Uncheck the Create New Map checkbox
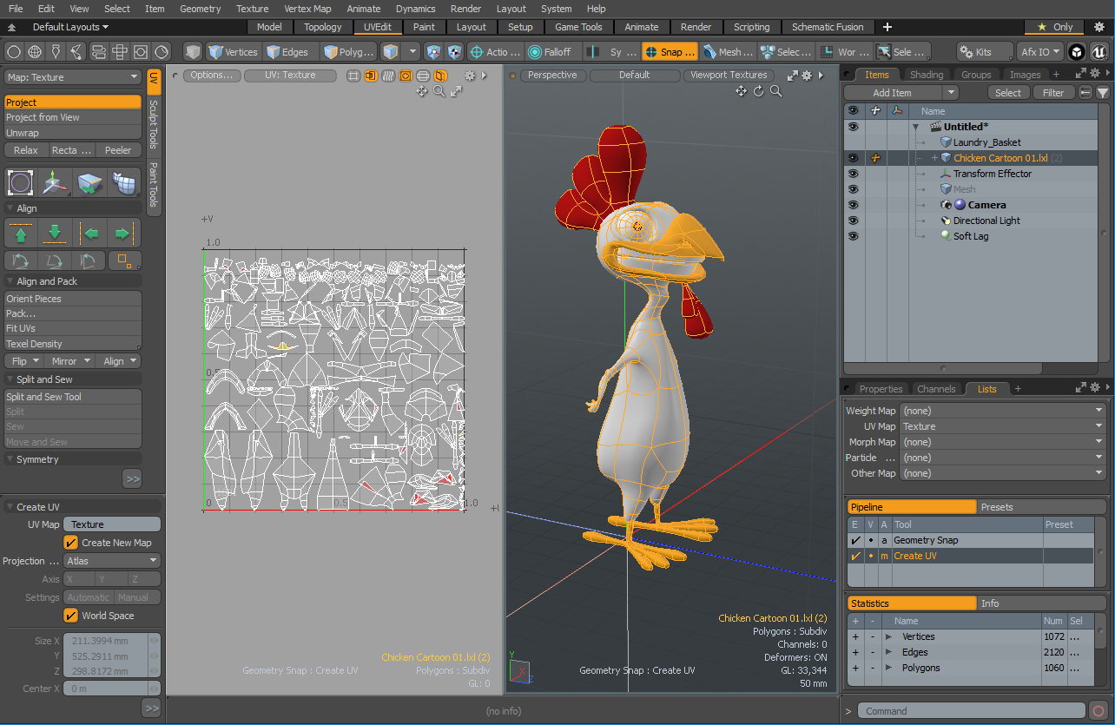The image size is (1115, 725). coord(71,543)
